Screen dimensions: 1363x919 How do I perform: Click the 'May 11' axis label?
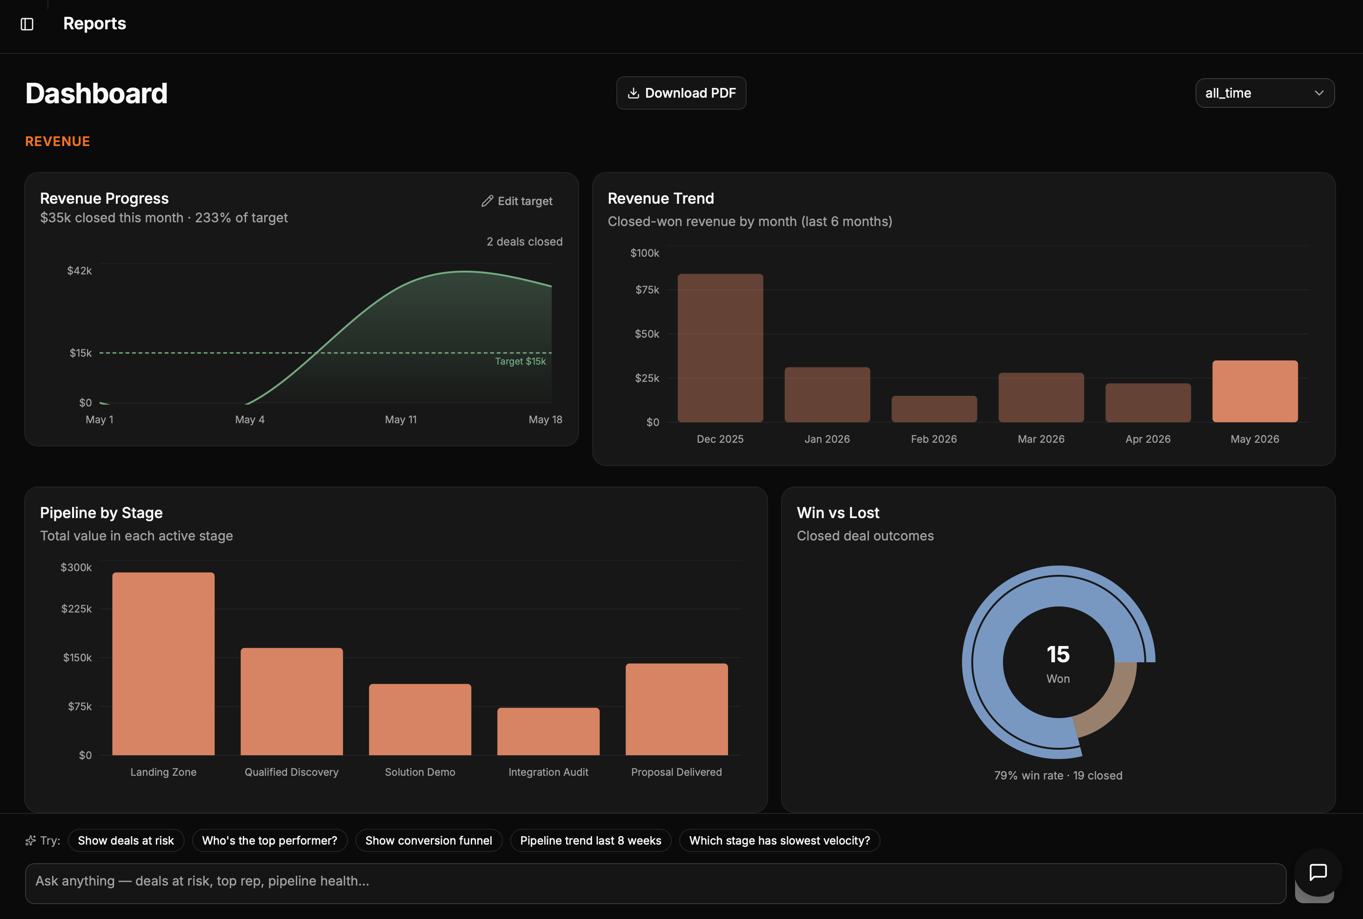coord(401,420)
